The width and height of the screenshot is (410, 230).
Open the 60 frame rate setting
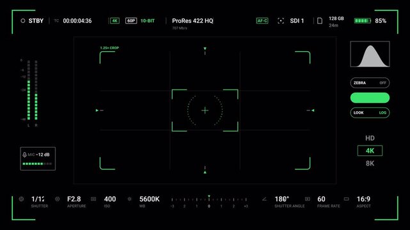tap(328, 201)
